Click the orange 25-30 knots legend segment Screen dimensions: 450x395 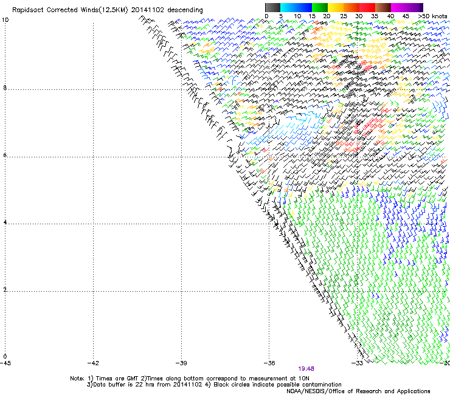(351, 7)
